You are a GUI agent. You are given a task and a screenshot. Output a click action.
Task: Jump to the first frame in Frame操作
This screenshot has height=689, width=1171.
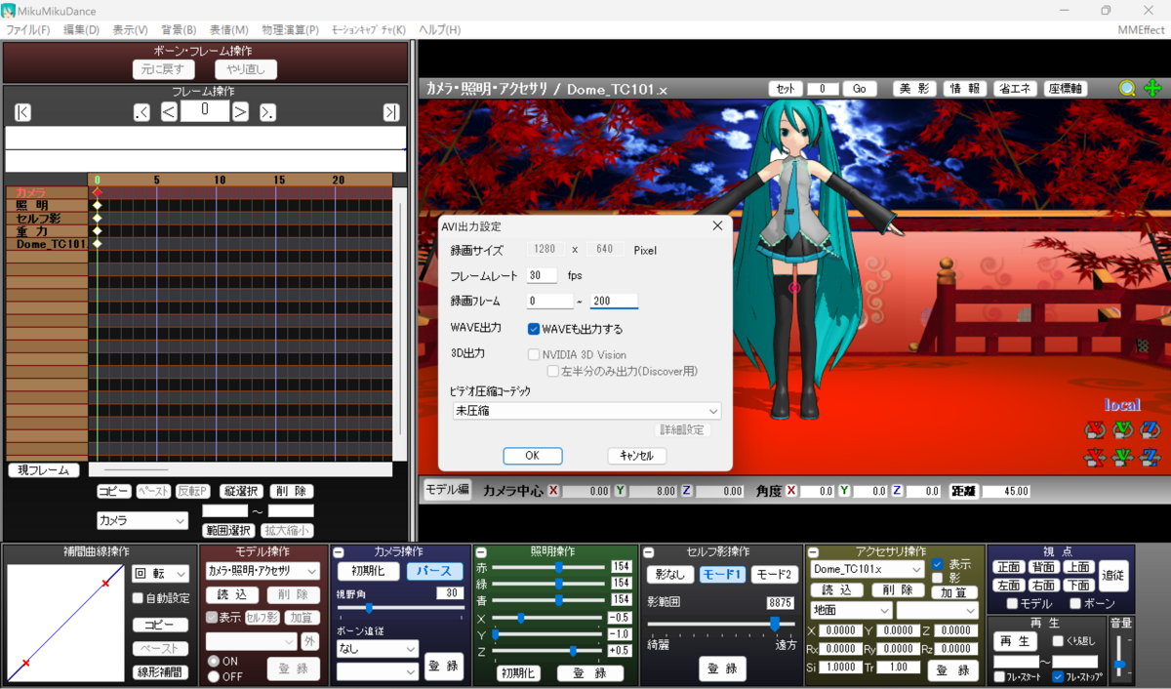click(x=22, y=112)
